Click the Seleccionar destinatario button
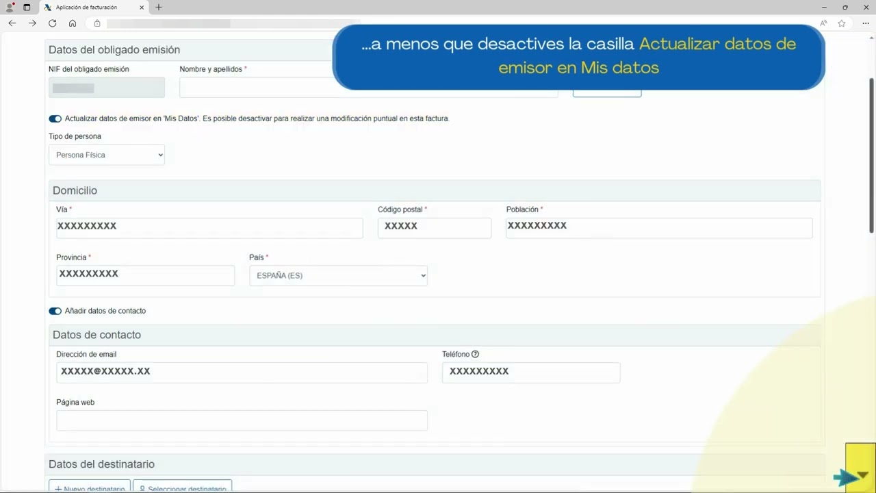Screen dimensions: 876x493 pyautogui.click(x=182, y=485)
